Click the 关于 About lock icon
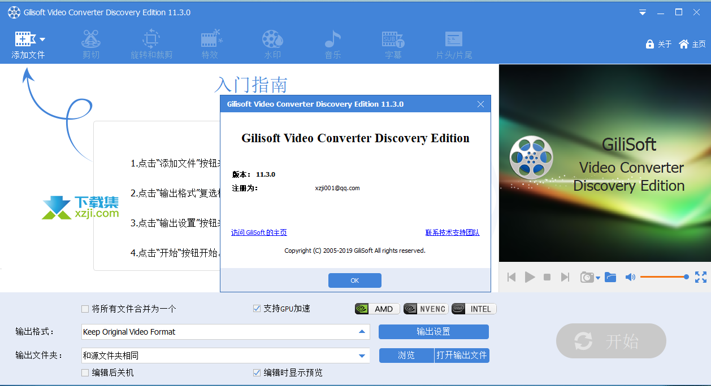The width and height of the screenshot is (711, 386). click(650, 44)
